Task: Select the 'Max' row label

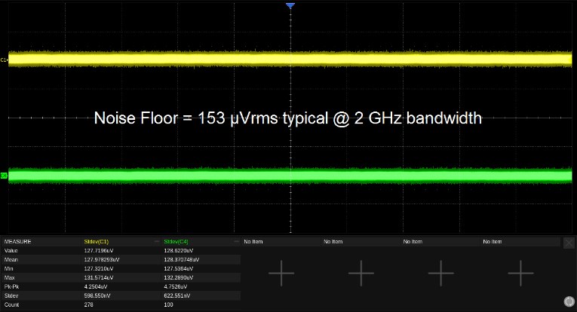Action: pos(9,277)
